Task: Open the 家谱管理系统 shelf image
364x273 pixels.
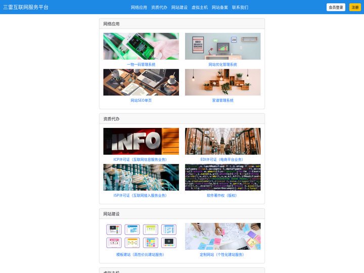Action: tap(222, 82)
